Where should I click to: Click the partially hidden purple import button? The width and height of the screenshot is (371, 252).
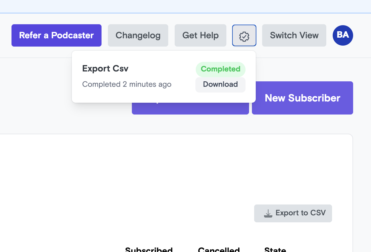[190, 108]
